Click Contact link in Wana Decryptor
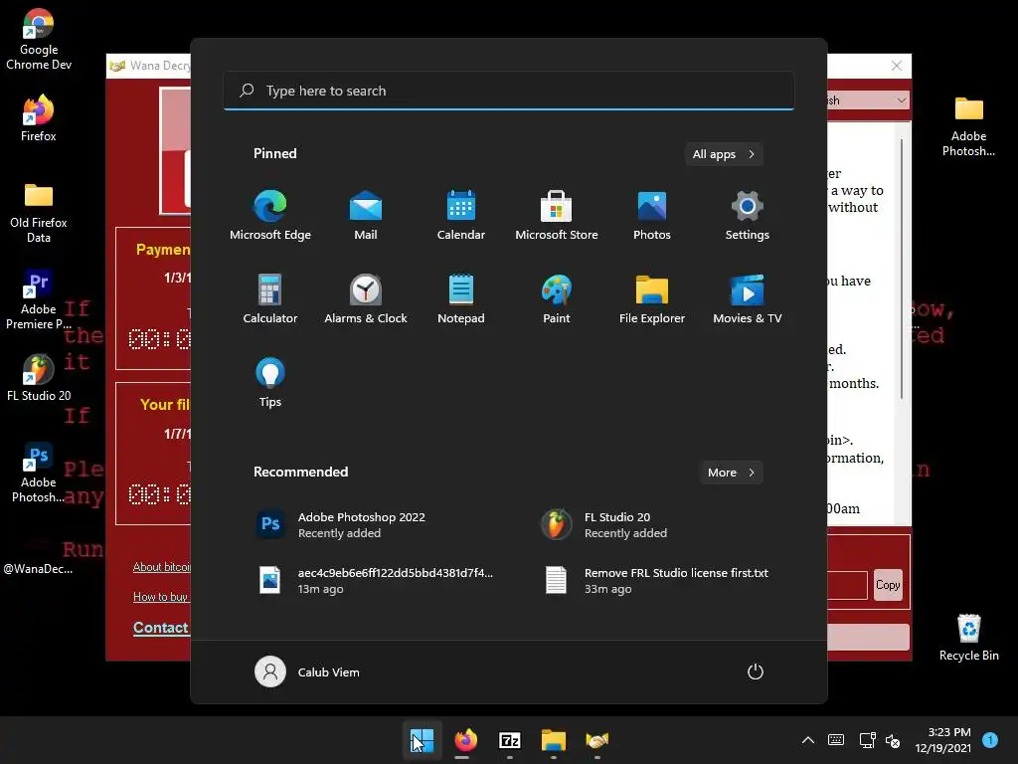Image resolution: width=1018 pixels, height=764 pixels. [161, 628]
